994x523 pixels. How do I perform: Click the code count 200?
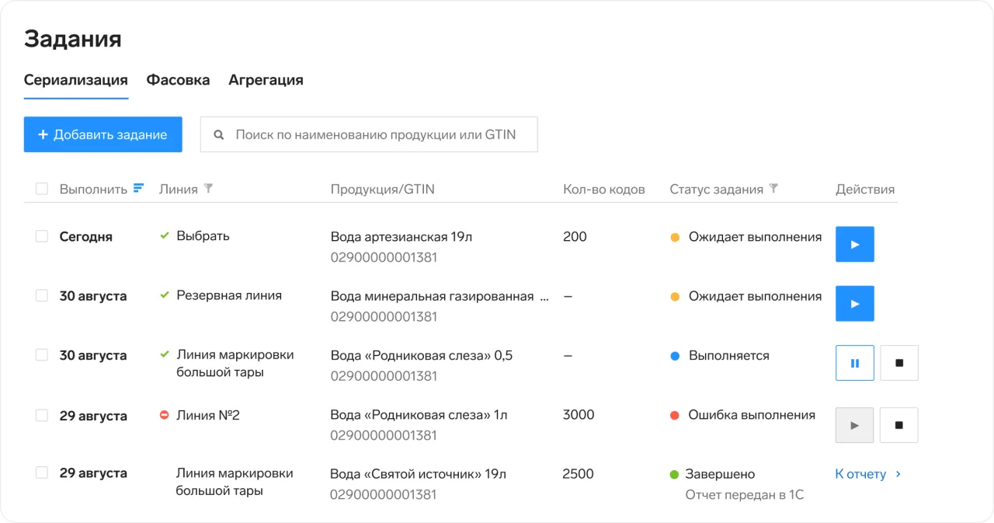[x=575, y=237]
